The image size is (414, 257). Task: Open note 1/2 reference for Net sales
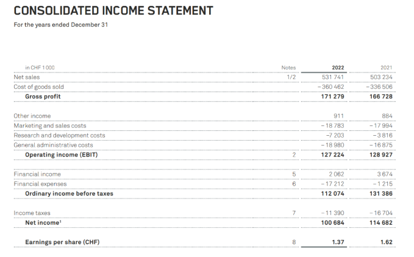click(x=291, y=77)
